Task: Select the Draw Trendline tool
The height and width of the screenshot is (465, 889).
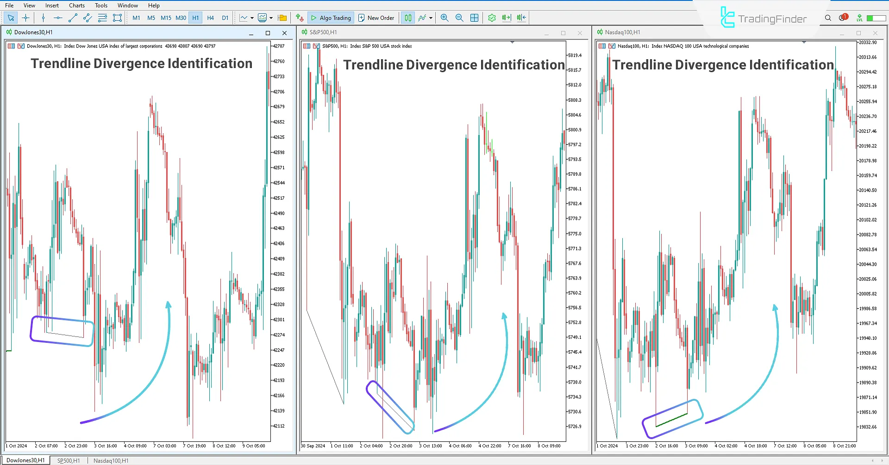Action: [72, 18]
